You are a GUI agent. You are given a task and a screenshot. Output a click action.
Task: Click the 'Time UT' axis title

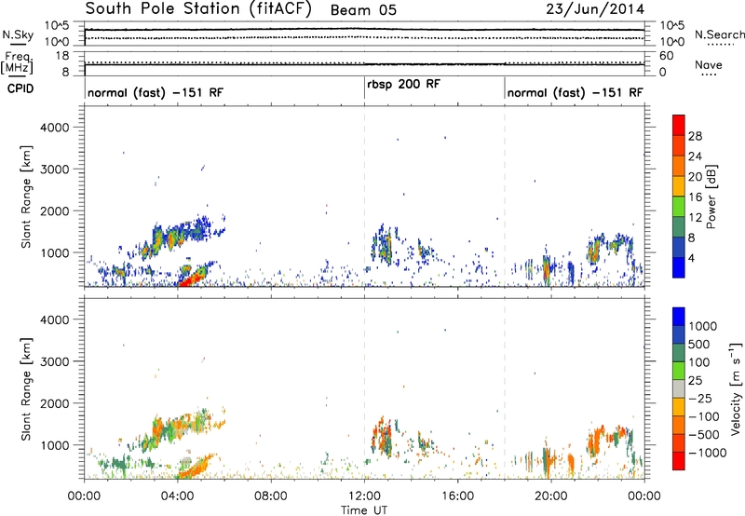pos(364,510)
